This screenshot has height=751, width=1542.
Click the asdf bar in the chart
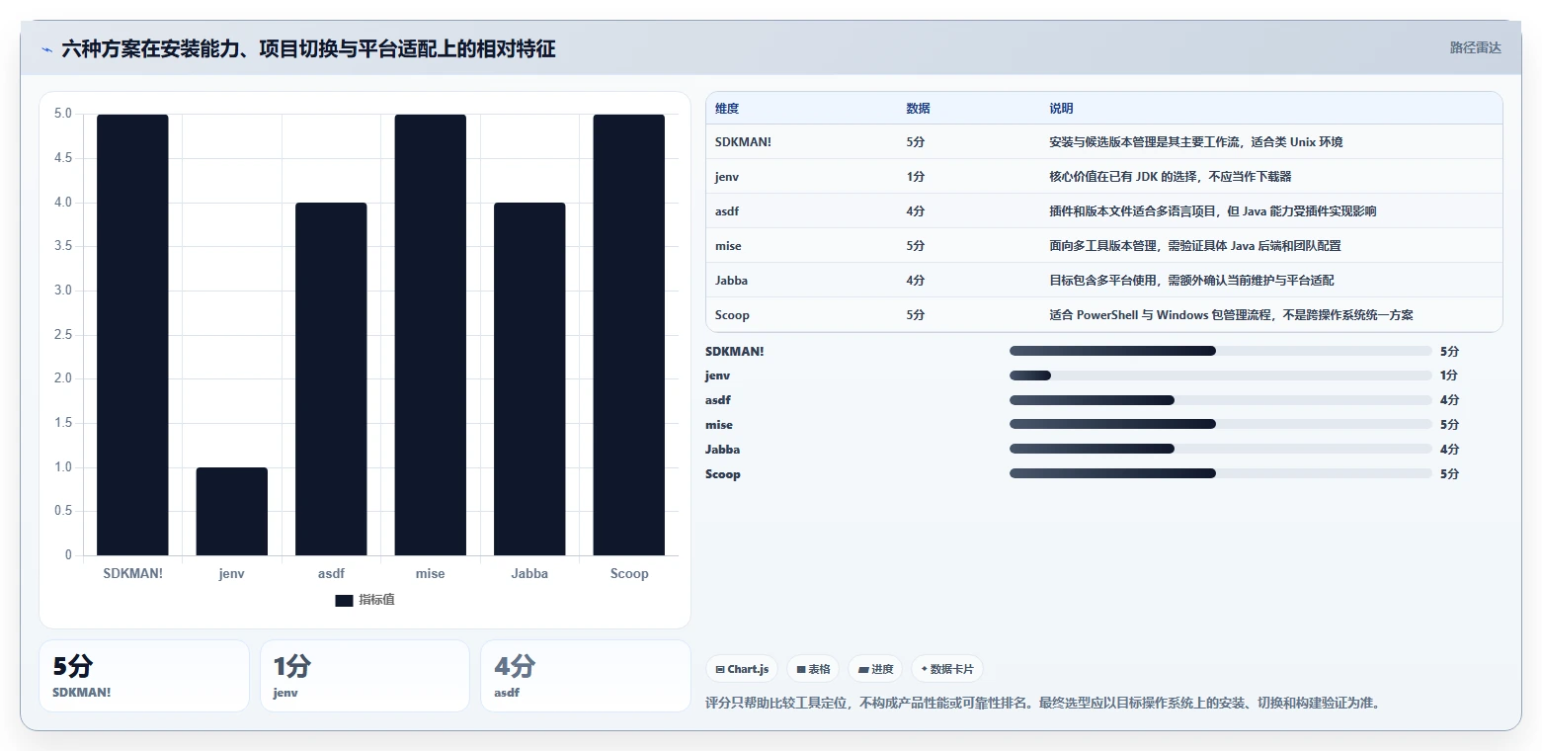click(x=331, y=378)
